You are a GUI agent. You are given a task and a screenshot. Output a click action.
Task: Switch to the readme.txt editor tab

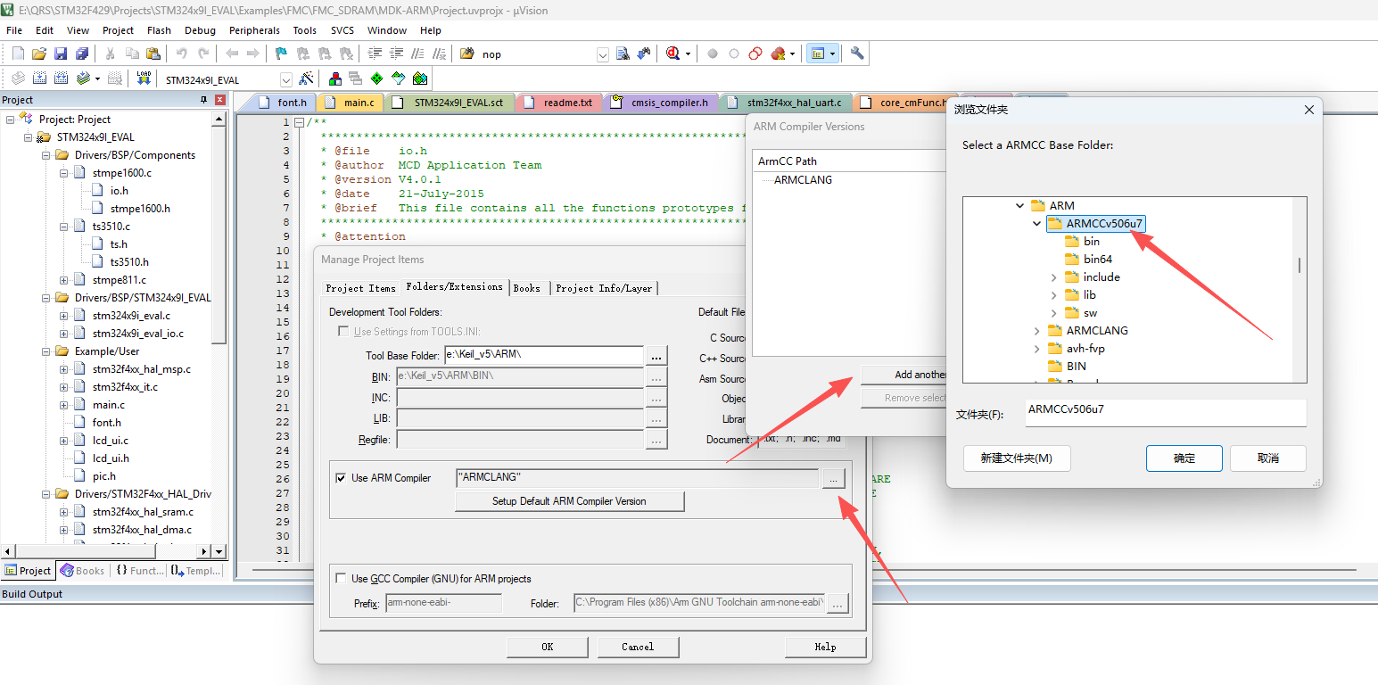(x=559, y=103)
